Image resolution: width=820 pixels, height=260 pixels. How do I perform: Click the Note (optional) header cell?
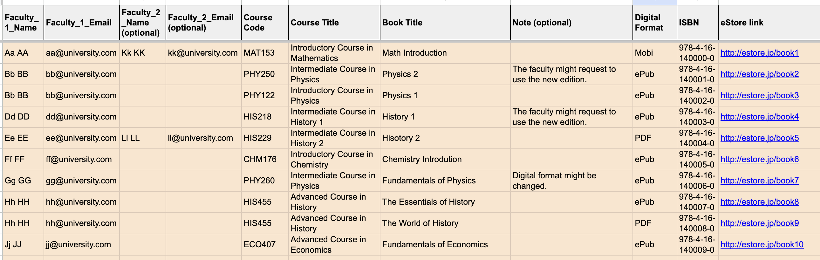point(571,23)
